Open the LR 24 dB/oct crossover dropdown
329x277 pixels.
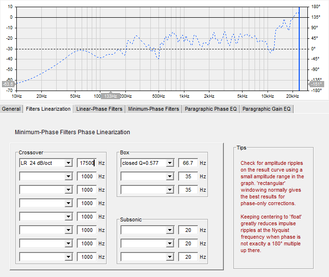68,163
